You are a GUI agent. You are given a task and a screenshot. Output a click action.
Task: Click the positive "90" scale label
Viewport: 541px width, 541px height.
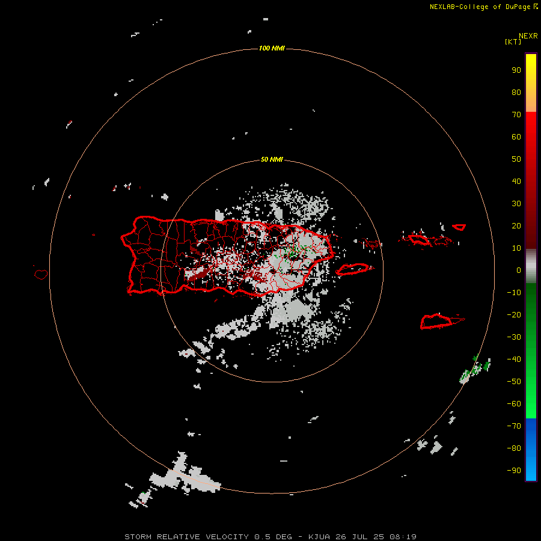point(516,70)
